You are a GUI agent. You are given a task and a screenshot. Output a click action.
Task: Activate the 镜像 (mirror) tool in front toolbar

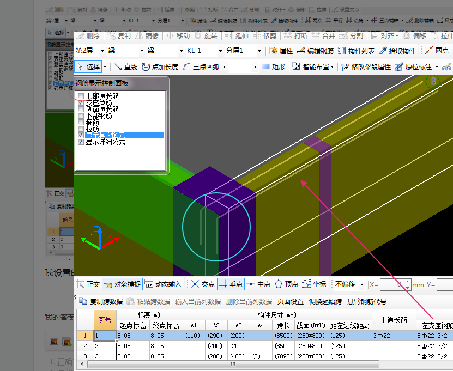(147, 36)
